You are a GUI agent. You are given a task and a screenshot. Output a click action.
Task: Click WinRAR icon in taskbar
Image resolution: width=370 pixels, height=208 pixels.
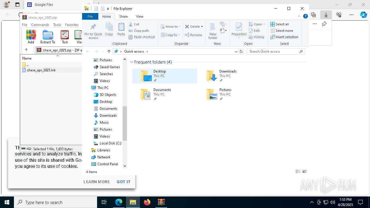161,202
